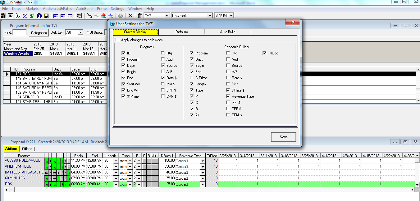
Task: Click the Find input field
Action: click(x=20, y=32)
